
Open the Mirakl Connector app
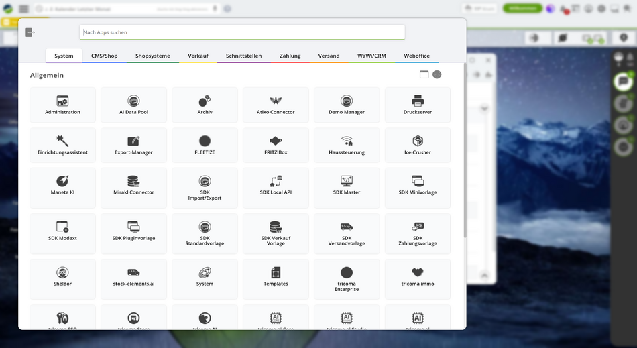click(x=133, y=185)
